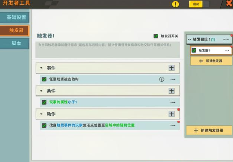The image size is (233, 162).
Task: Add a new condition with plus icon
Action: (171, 91)
